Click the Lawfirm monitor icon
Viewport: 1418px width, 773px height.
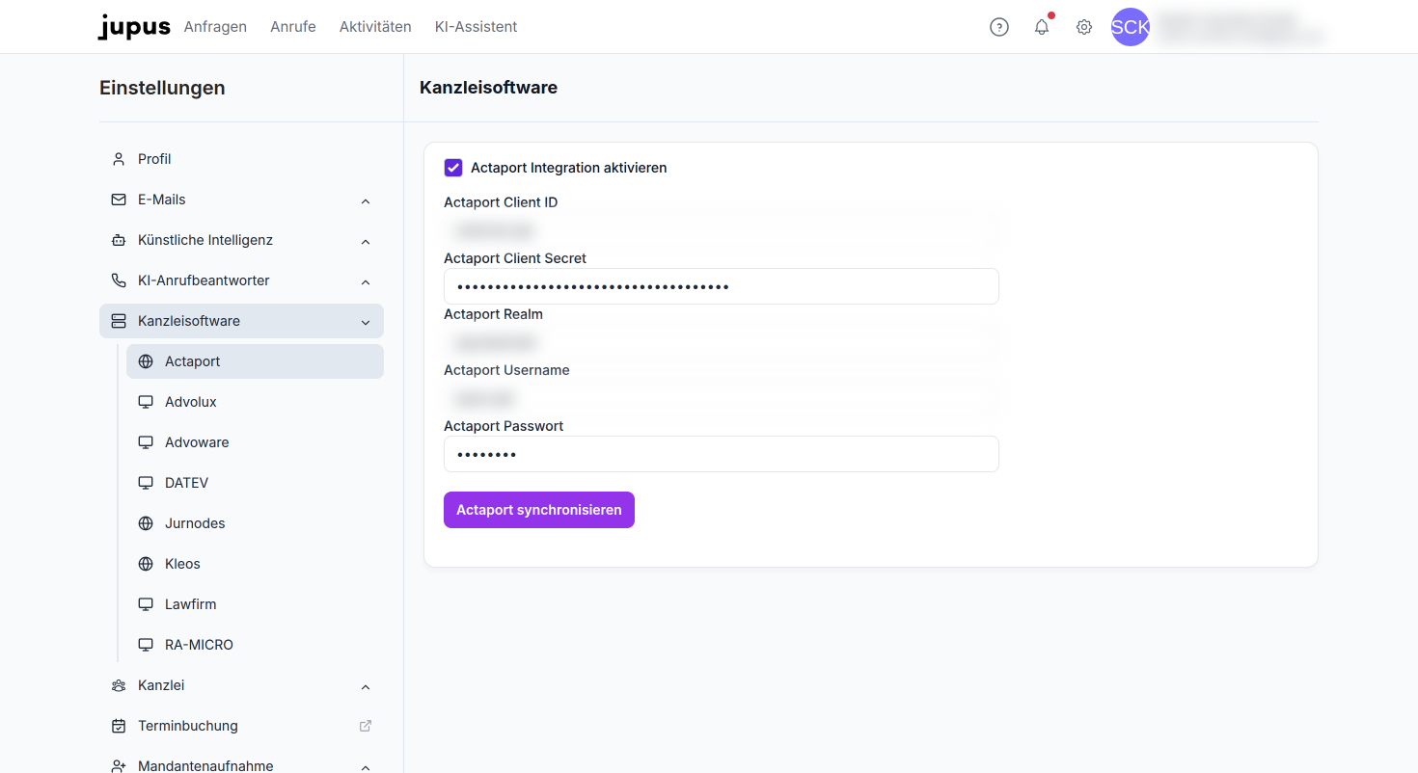tap(146, 604)
